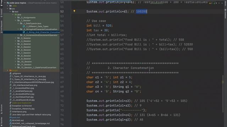Click the editor vertical scrollbar thumb
The width and height of the screenshot is (227, 127).
tap(223, 93)
